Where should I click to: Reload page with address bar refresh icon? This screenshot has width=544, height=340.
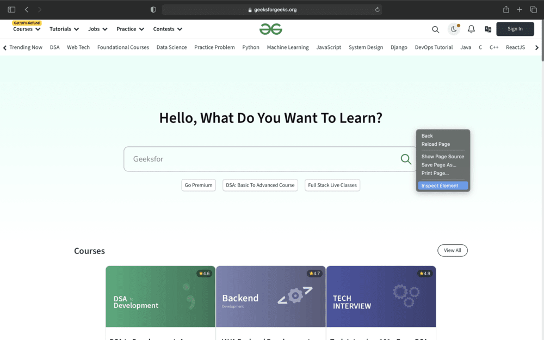377,10
